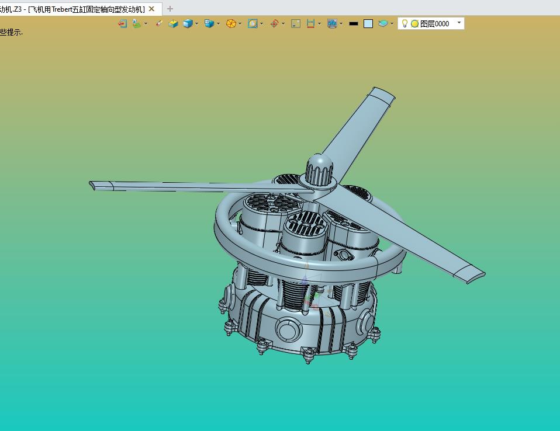This screenshot has width=560, height=431.
Task: Click the square frame toolbar icon
Action: [296, 23]
